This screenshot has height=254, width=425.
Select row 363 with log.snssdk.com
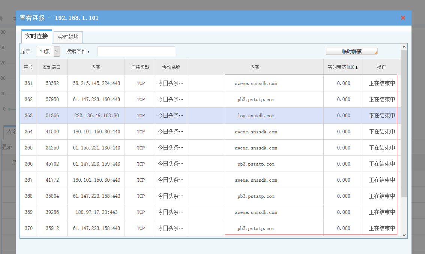255,116
